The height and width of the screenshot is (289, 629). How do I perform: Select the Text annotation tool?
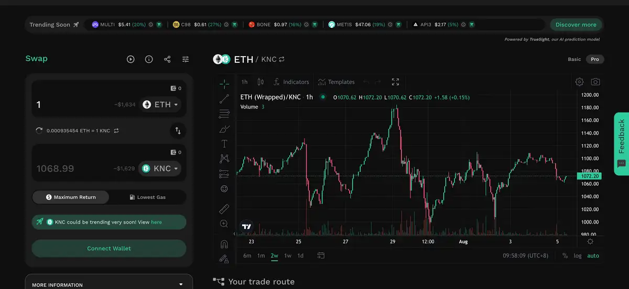(x=224, y=143)
